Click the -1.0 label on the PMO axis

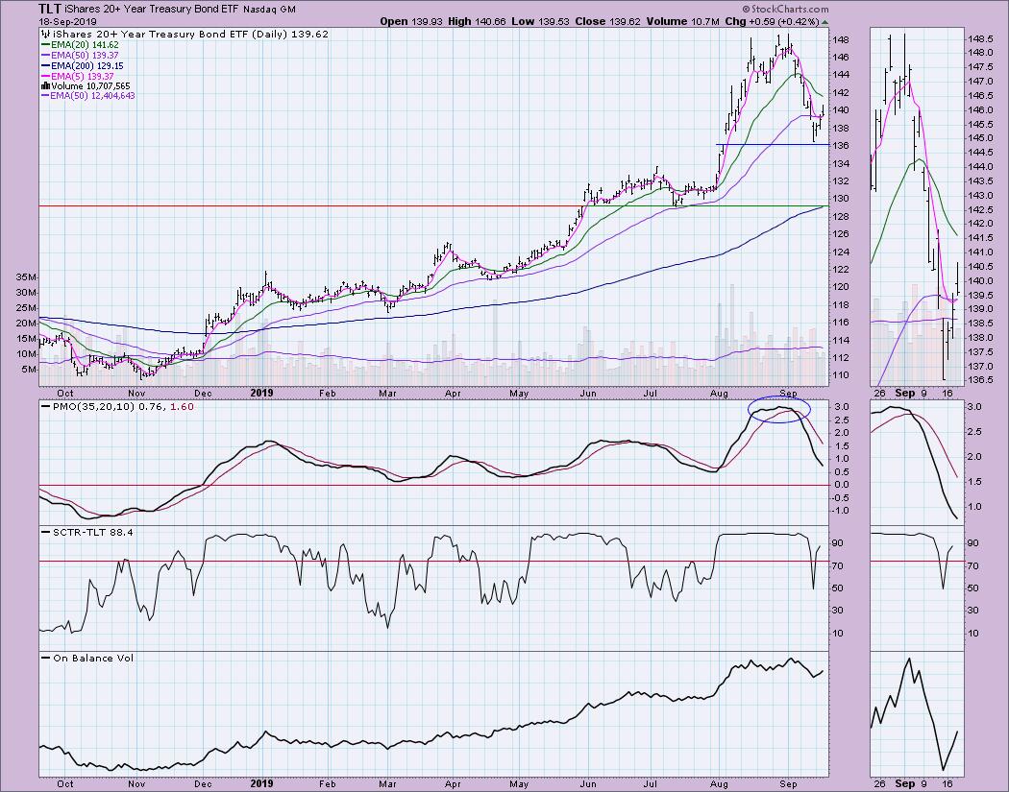pos(841,511)
